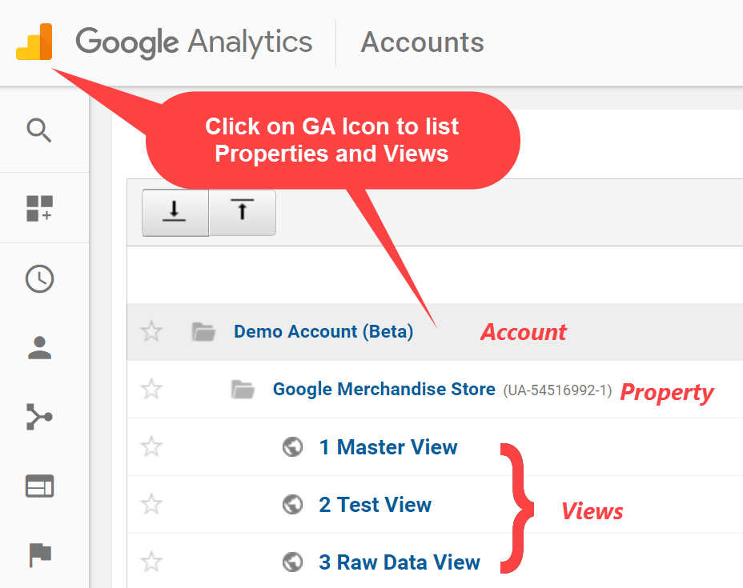Star the Demo Account (Beta) row
Viewport: 743px width, 588px height.
coord(151,331)
